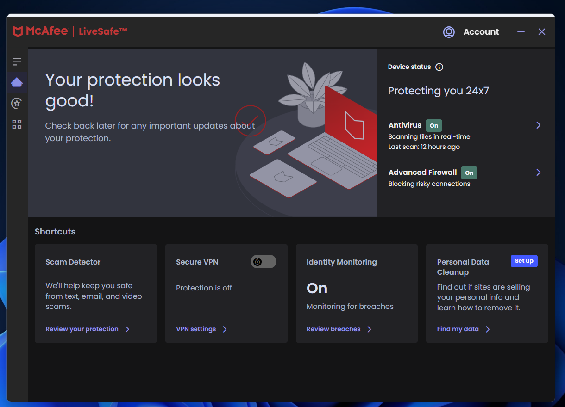Open the Review your protection link
565x407 pixels.
pos(82,329)
